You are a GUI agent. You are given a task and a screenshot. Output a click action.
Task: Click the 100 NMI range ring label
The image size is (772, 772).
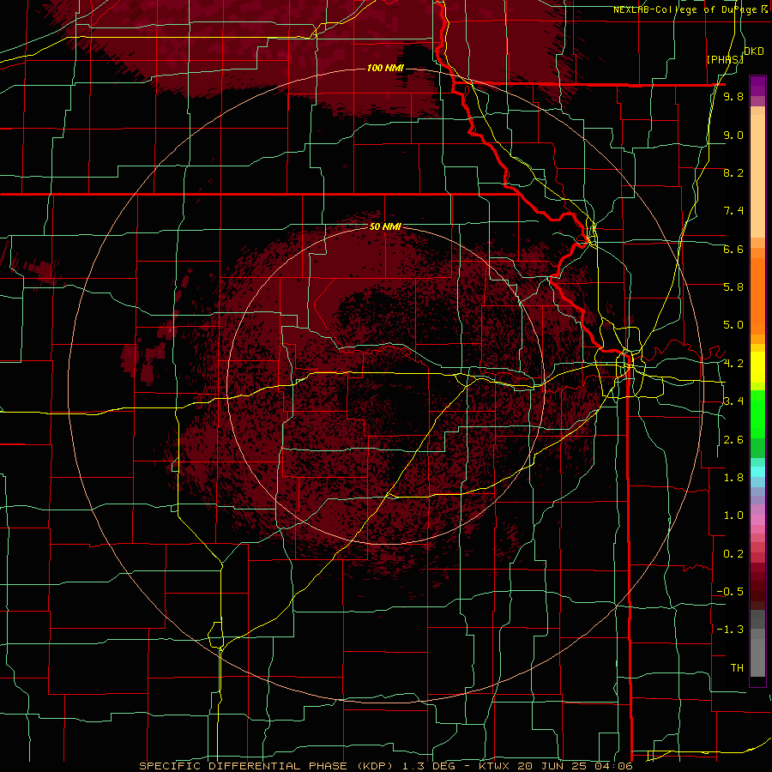click(x=385, y=68)
